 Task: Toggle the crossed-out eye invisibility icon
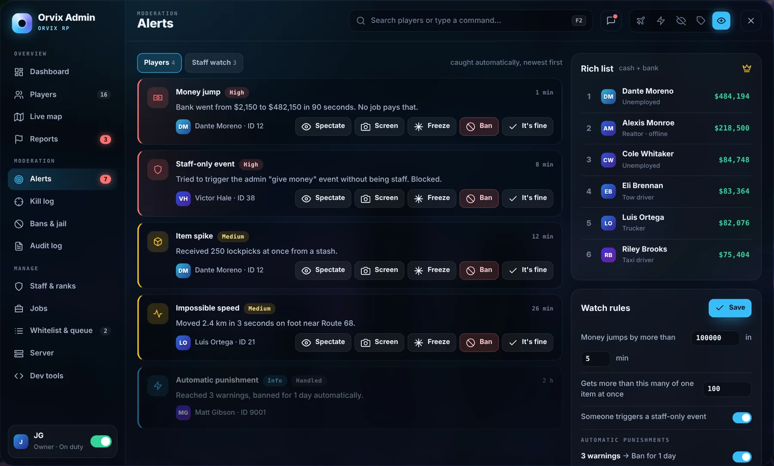[x=681, y=21]
